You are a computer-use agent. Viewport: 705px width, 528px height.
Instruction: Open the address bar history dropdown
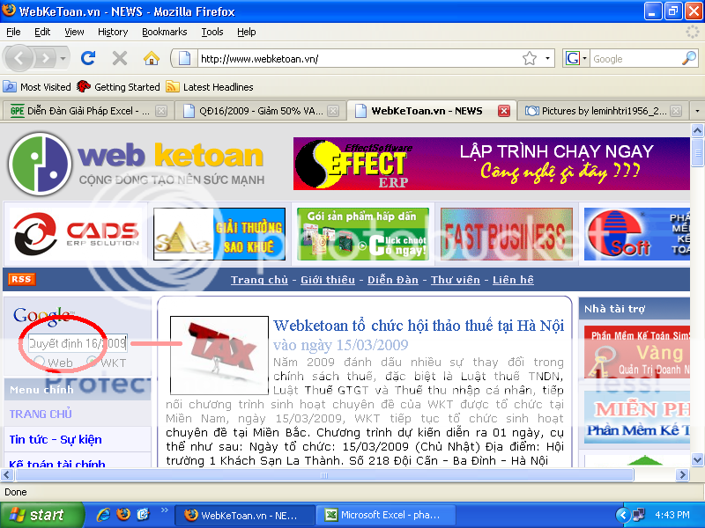(548, 59)
